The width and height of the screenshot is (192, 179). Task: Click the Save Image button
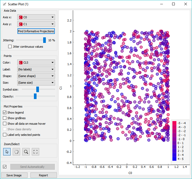(14, 175)
